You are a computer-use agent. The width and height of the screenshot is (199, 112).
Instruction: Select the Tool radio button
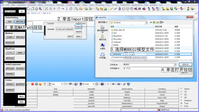click(x=182, y=103)
